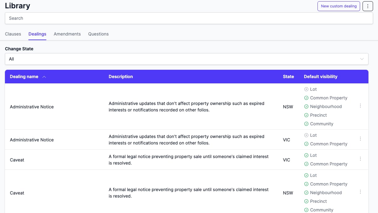Screen dimensions: 378x213
Task: Click Precinct check icon in NSW Administrative Notice
Action: pos(306,115)
